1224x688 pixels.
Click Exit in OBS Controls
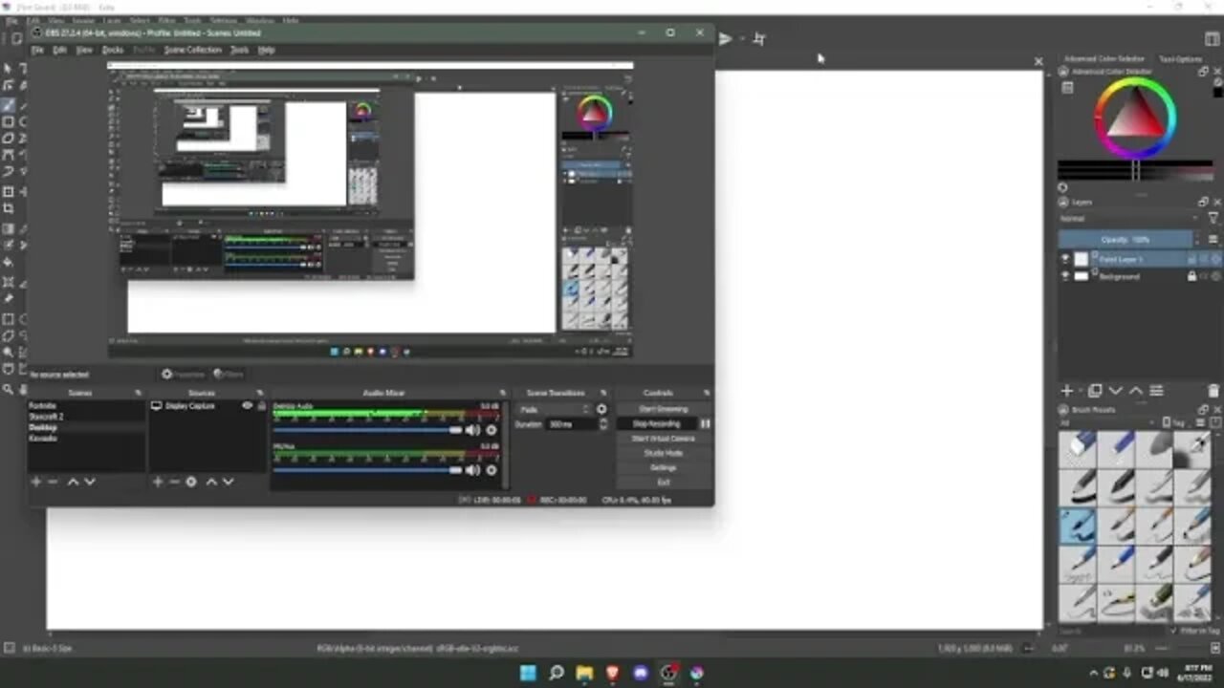[x=664, y=483]
